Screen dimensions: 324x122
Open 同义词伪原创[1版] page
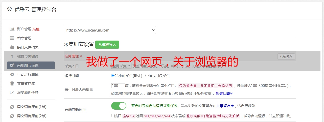(x=32, y=107)
